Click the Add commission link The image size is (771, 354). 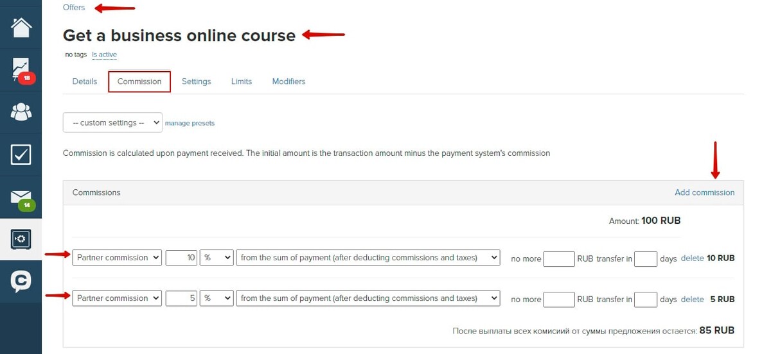pyautogui.click(x=704, y=192)
